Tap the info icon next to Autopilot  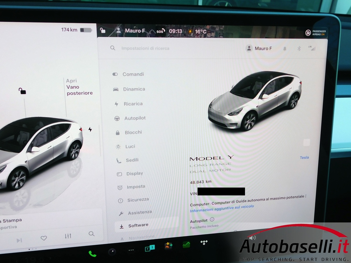tap(212, 220)
